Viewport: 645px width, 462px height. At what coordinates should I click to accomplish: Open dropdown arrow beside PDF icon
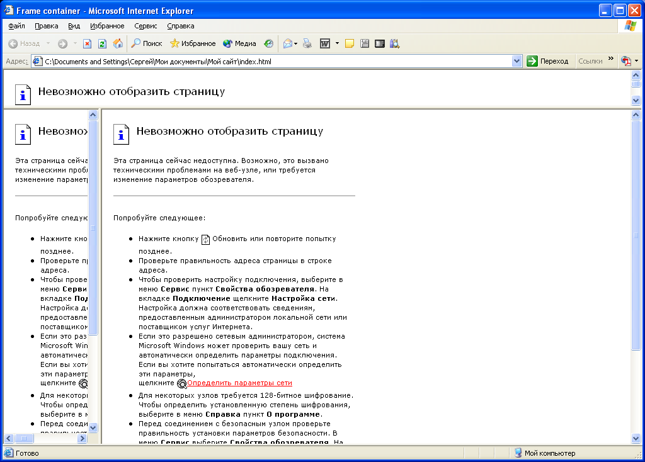pos(636,61)
